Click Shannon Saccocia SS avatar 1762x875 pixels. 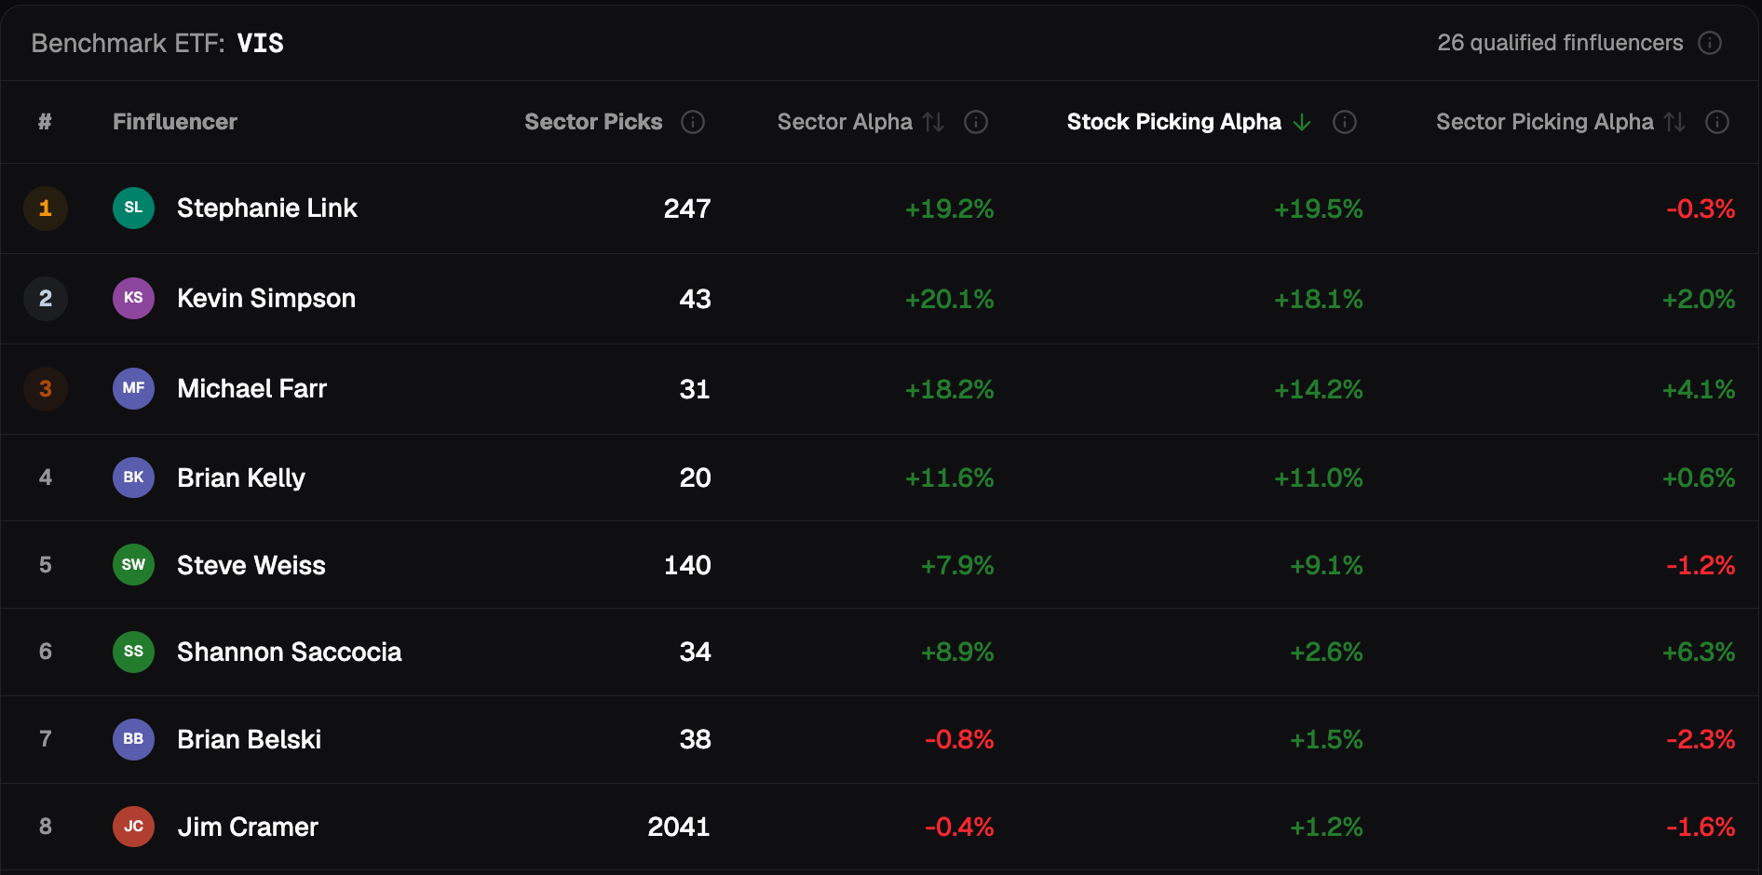[x=133, y=652]
